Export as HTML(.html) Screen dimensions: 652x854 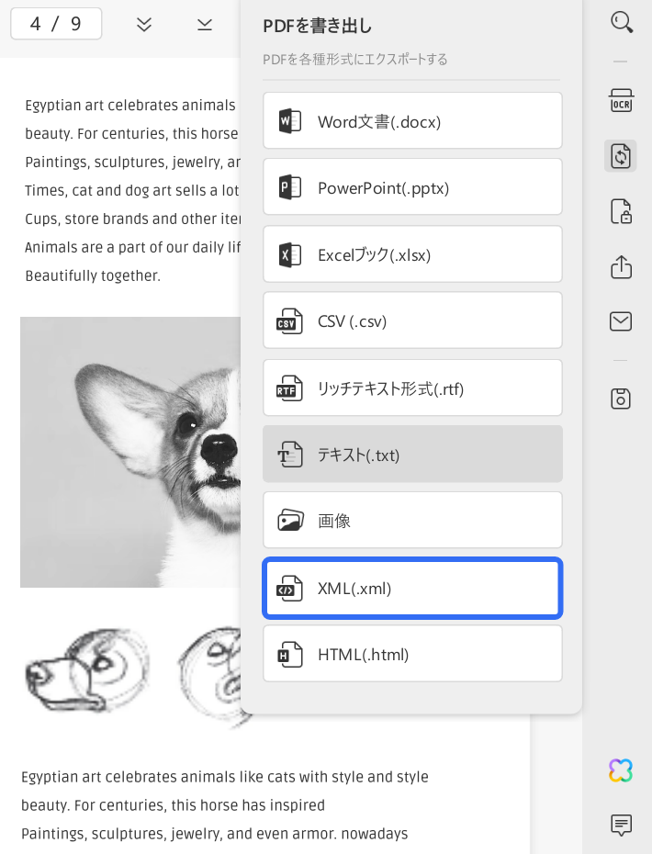pos(412,655)
